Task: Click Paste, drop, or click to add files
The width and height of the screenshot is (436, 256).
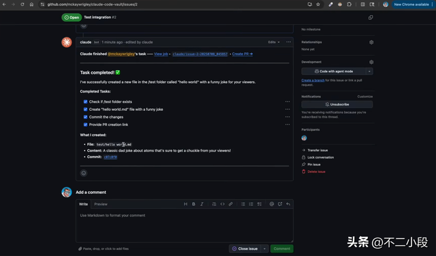Action: [x=104, y=249]
